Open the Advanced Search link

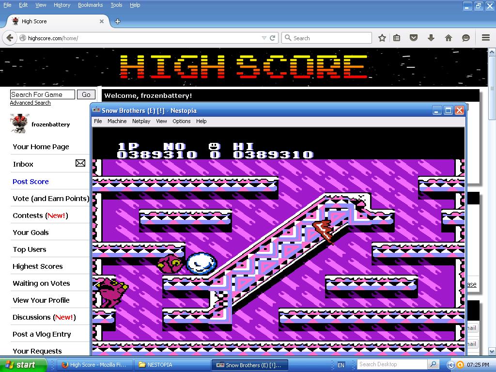[31, 103]
